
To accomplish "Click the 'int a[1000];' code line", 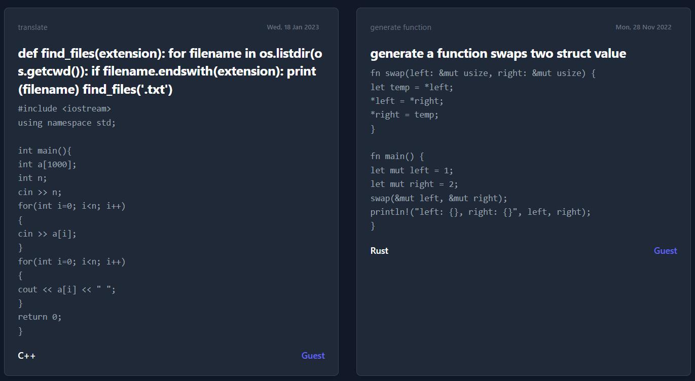I will pos(47,164).
